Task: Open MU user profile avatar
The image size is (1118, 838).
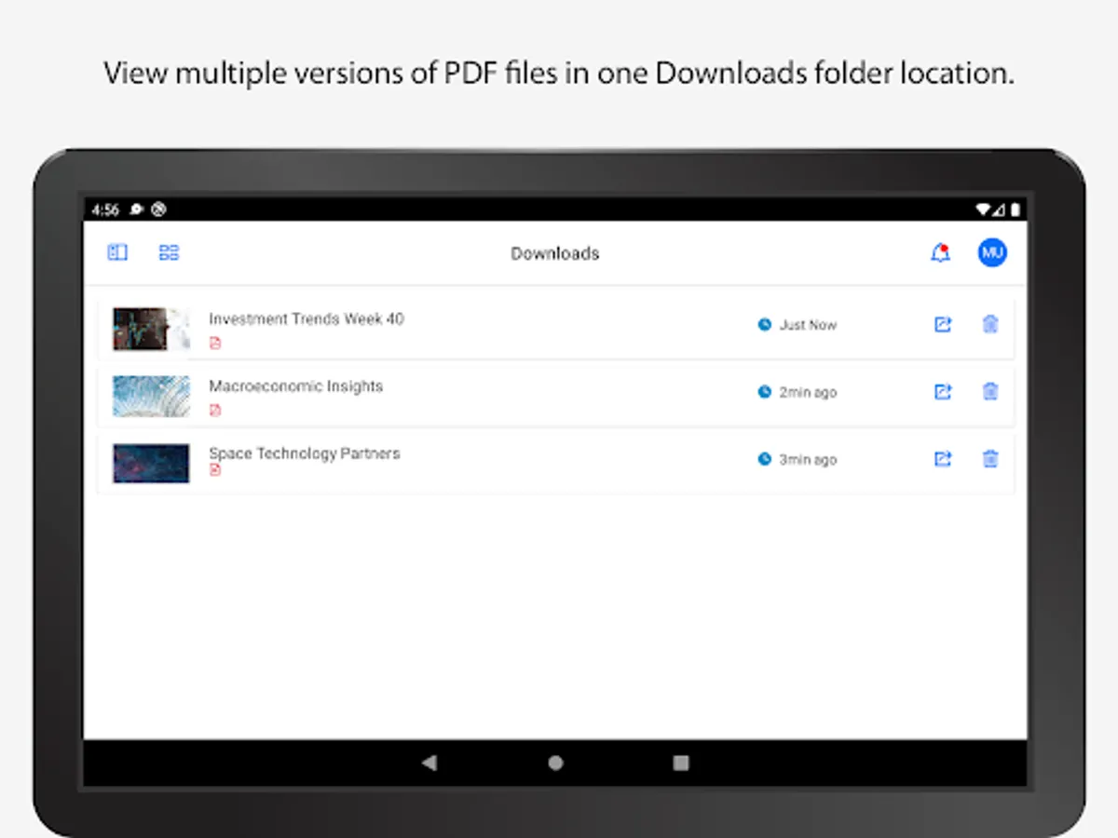Action: (992, 252)
